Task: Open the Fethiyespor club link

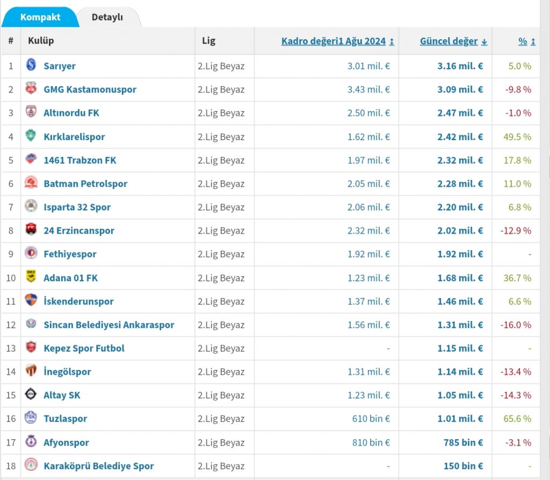Action: click(70, 254)
